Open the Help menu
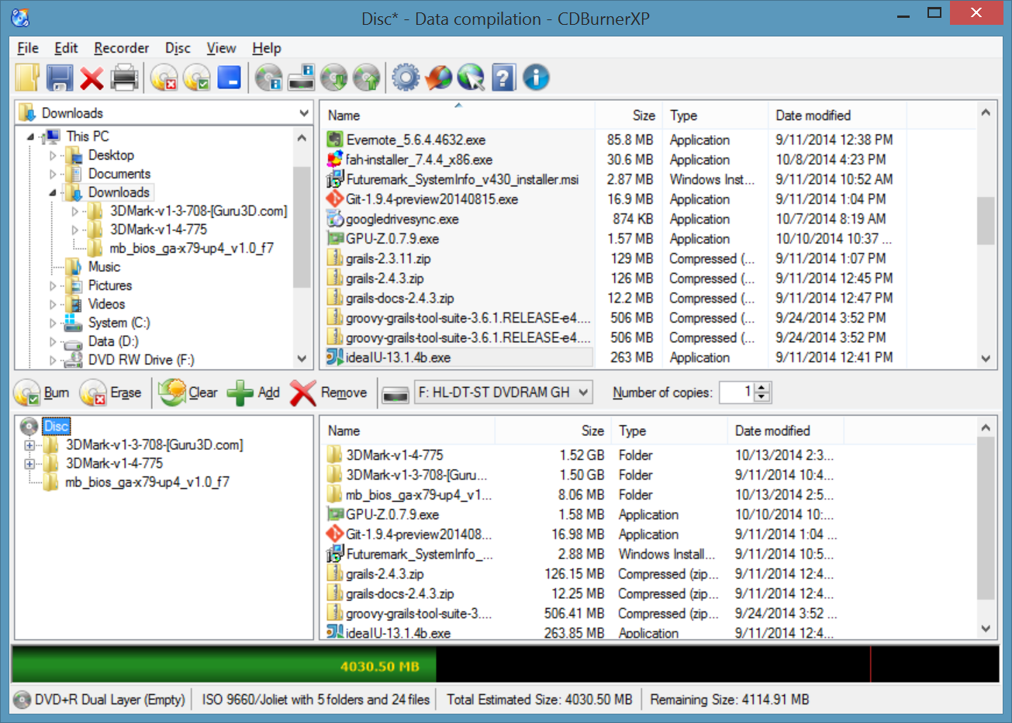 coord(267,48)
